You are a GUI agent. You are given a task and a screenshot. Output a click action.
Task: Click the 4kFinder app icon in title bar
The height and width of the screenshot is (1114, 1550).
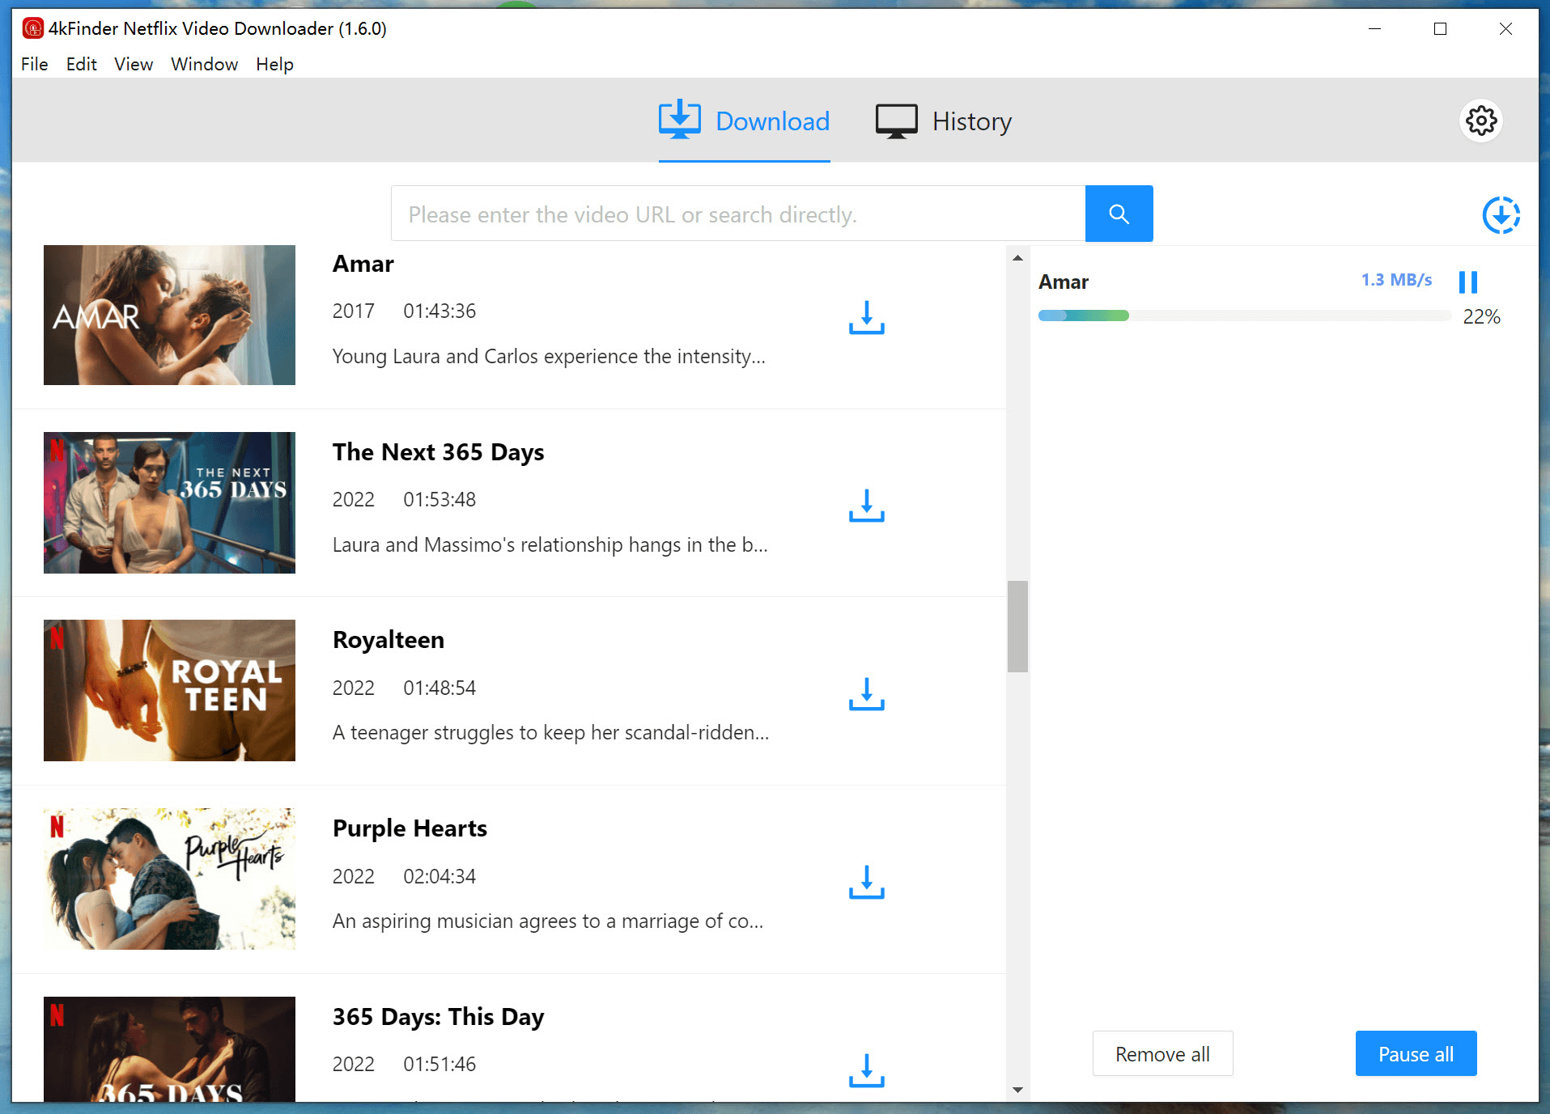pyautogui.click(x=32, y=28)
